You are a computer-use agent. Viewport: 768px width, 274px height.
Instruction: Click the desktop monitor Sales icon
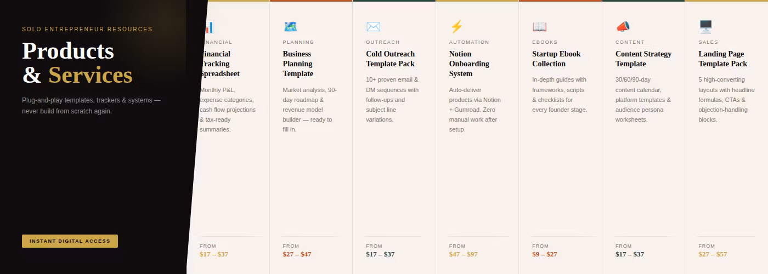[705, 26]
